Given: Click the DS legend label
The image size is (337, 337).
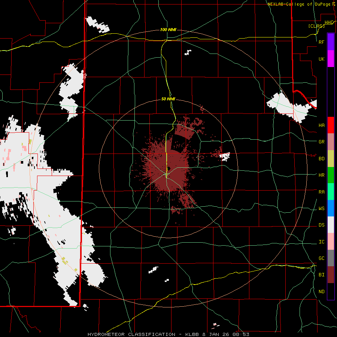Looking at the screenshot, I should click(322, 225).
